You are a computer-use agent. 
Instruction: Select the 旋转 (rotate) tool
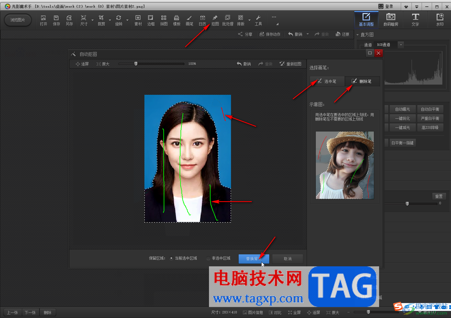119,20
